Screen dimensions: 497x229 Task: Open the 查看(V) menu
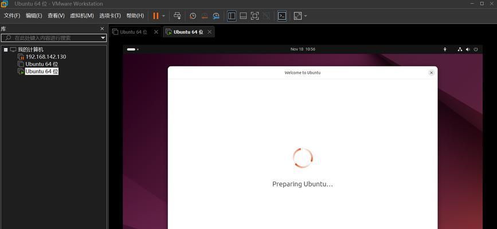click(56, 15)
